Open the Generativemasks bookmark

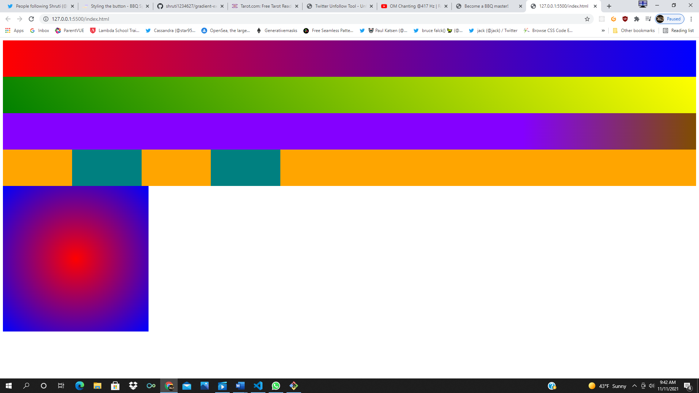coord(277,31)
